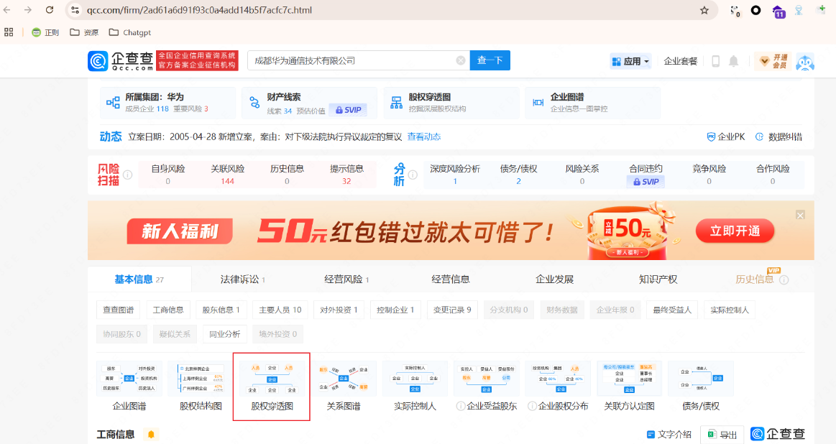Reload the page with refresh icon

[50, 10]
